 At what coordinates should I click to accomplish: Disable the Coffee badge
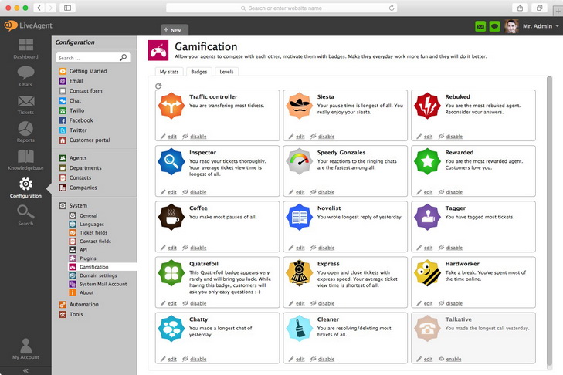point(195,248)
